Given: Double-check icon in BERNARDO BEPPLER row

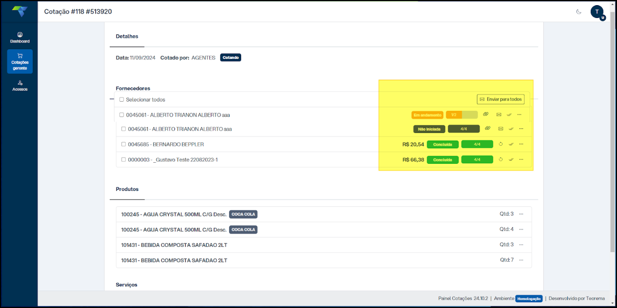Looking at the screenshot, I should pyautogui.click(x=511, y=144).
